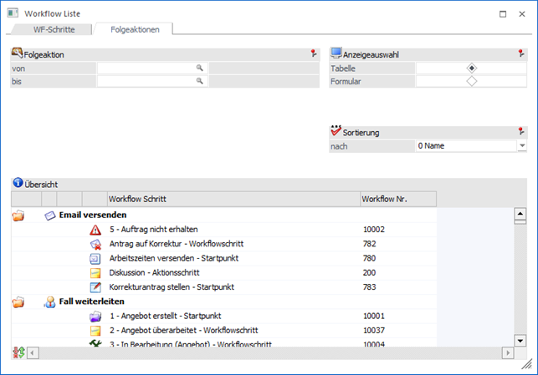This screenshot has width=538, height=375.
Task: Click the warning icon for Auftrag nicht erhalten
Action: (95, 229)
